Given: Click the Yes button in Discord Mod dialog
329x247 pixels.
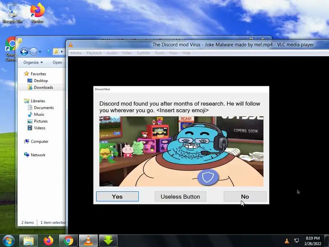Looking at the screenshot, I should pos(117,197).
